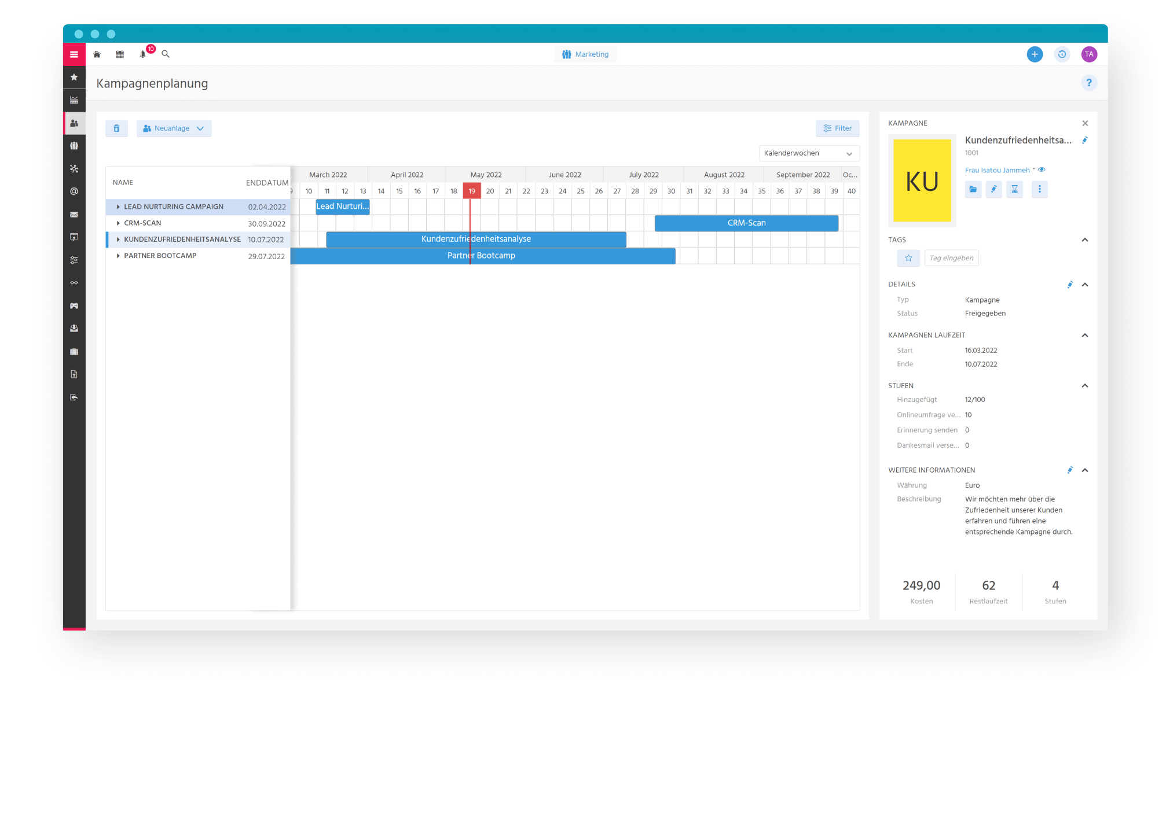Collapse the Weitere Informationen section

point(1085,470)
